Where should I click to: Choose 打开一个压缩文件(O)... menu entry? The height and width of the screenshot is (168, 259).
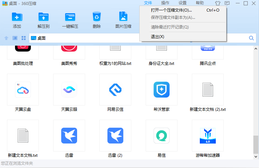click(x=183, y=10)
